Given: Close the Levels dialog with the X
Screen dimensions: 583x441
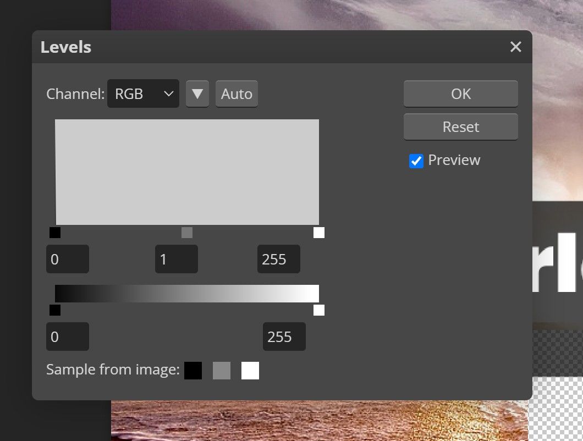Looking at the screenshot, I should (515, 47).
